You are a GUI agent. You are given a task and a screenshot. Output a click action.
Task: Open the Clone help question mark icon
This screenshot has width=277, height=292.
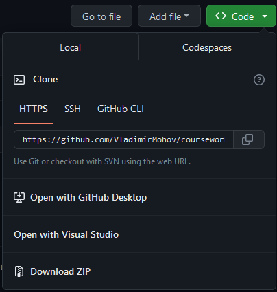pyautogui.click(x=259, y=80)
